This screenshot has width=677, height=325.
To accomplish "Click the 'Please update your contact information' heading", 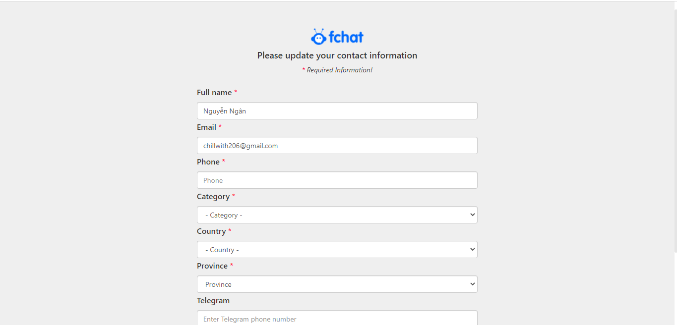I will pos(337,55).
